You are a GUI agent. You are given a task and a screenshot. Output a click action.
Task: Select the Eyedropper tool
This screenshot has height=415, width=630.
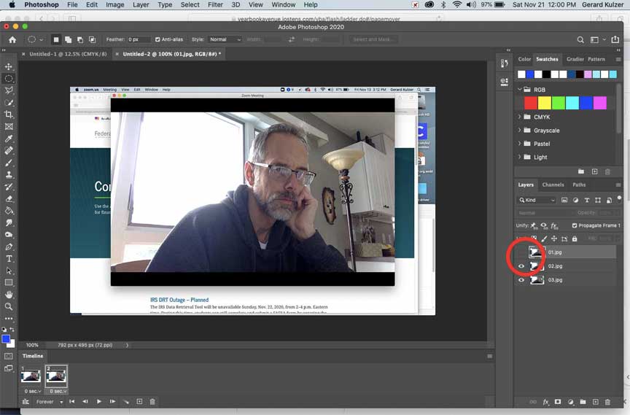click(9, 139)
